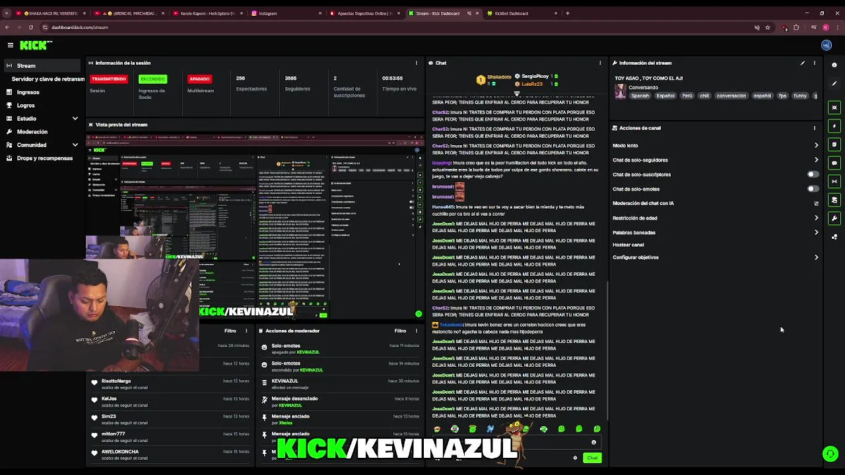Screen dimensions: 845x475
Task: Open chat settings gear beside Chat button
Action: 575,458
